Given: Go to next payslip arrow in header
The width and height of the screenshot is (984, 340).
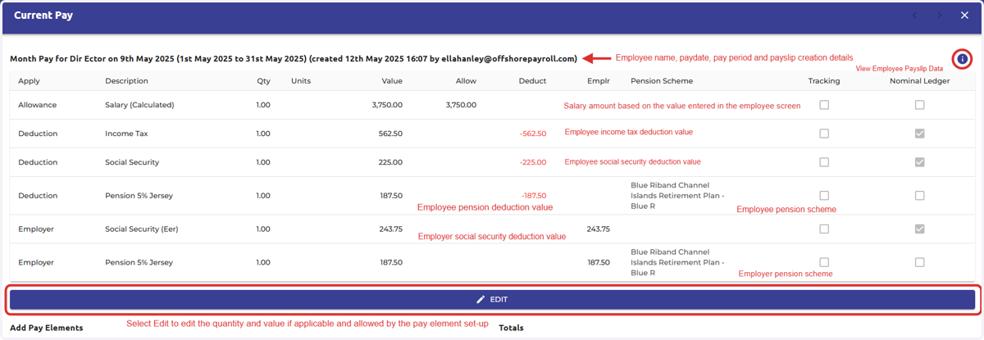Looking at the screenshot, I should 940,16.
